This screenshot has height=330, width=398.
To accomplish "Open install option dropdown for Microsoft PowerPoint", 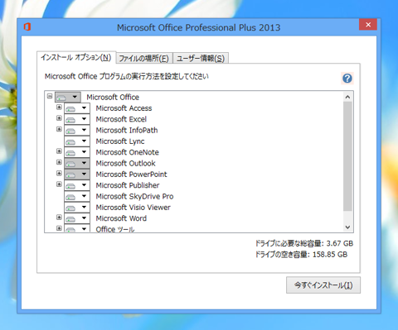I will tap(77, 175).
